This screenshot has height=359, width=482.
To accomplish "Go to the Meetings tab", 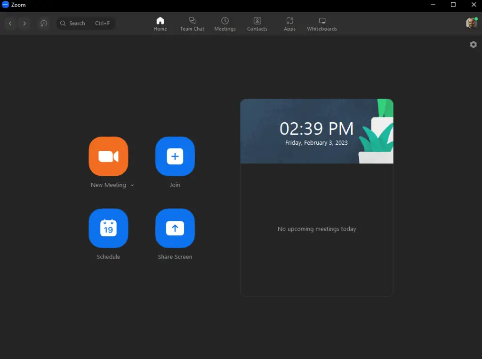I will [225, 24].
